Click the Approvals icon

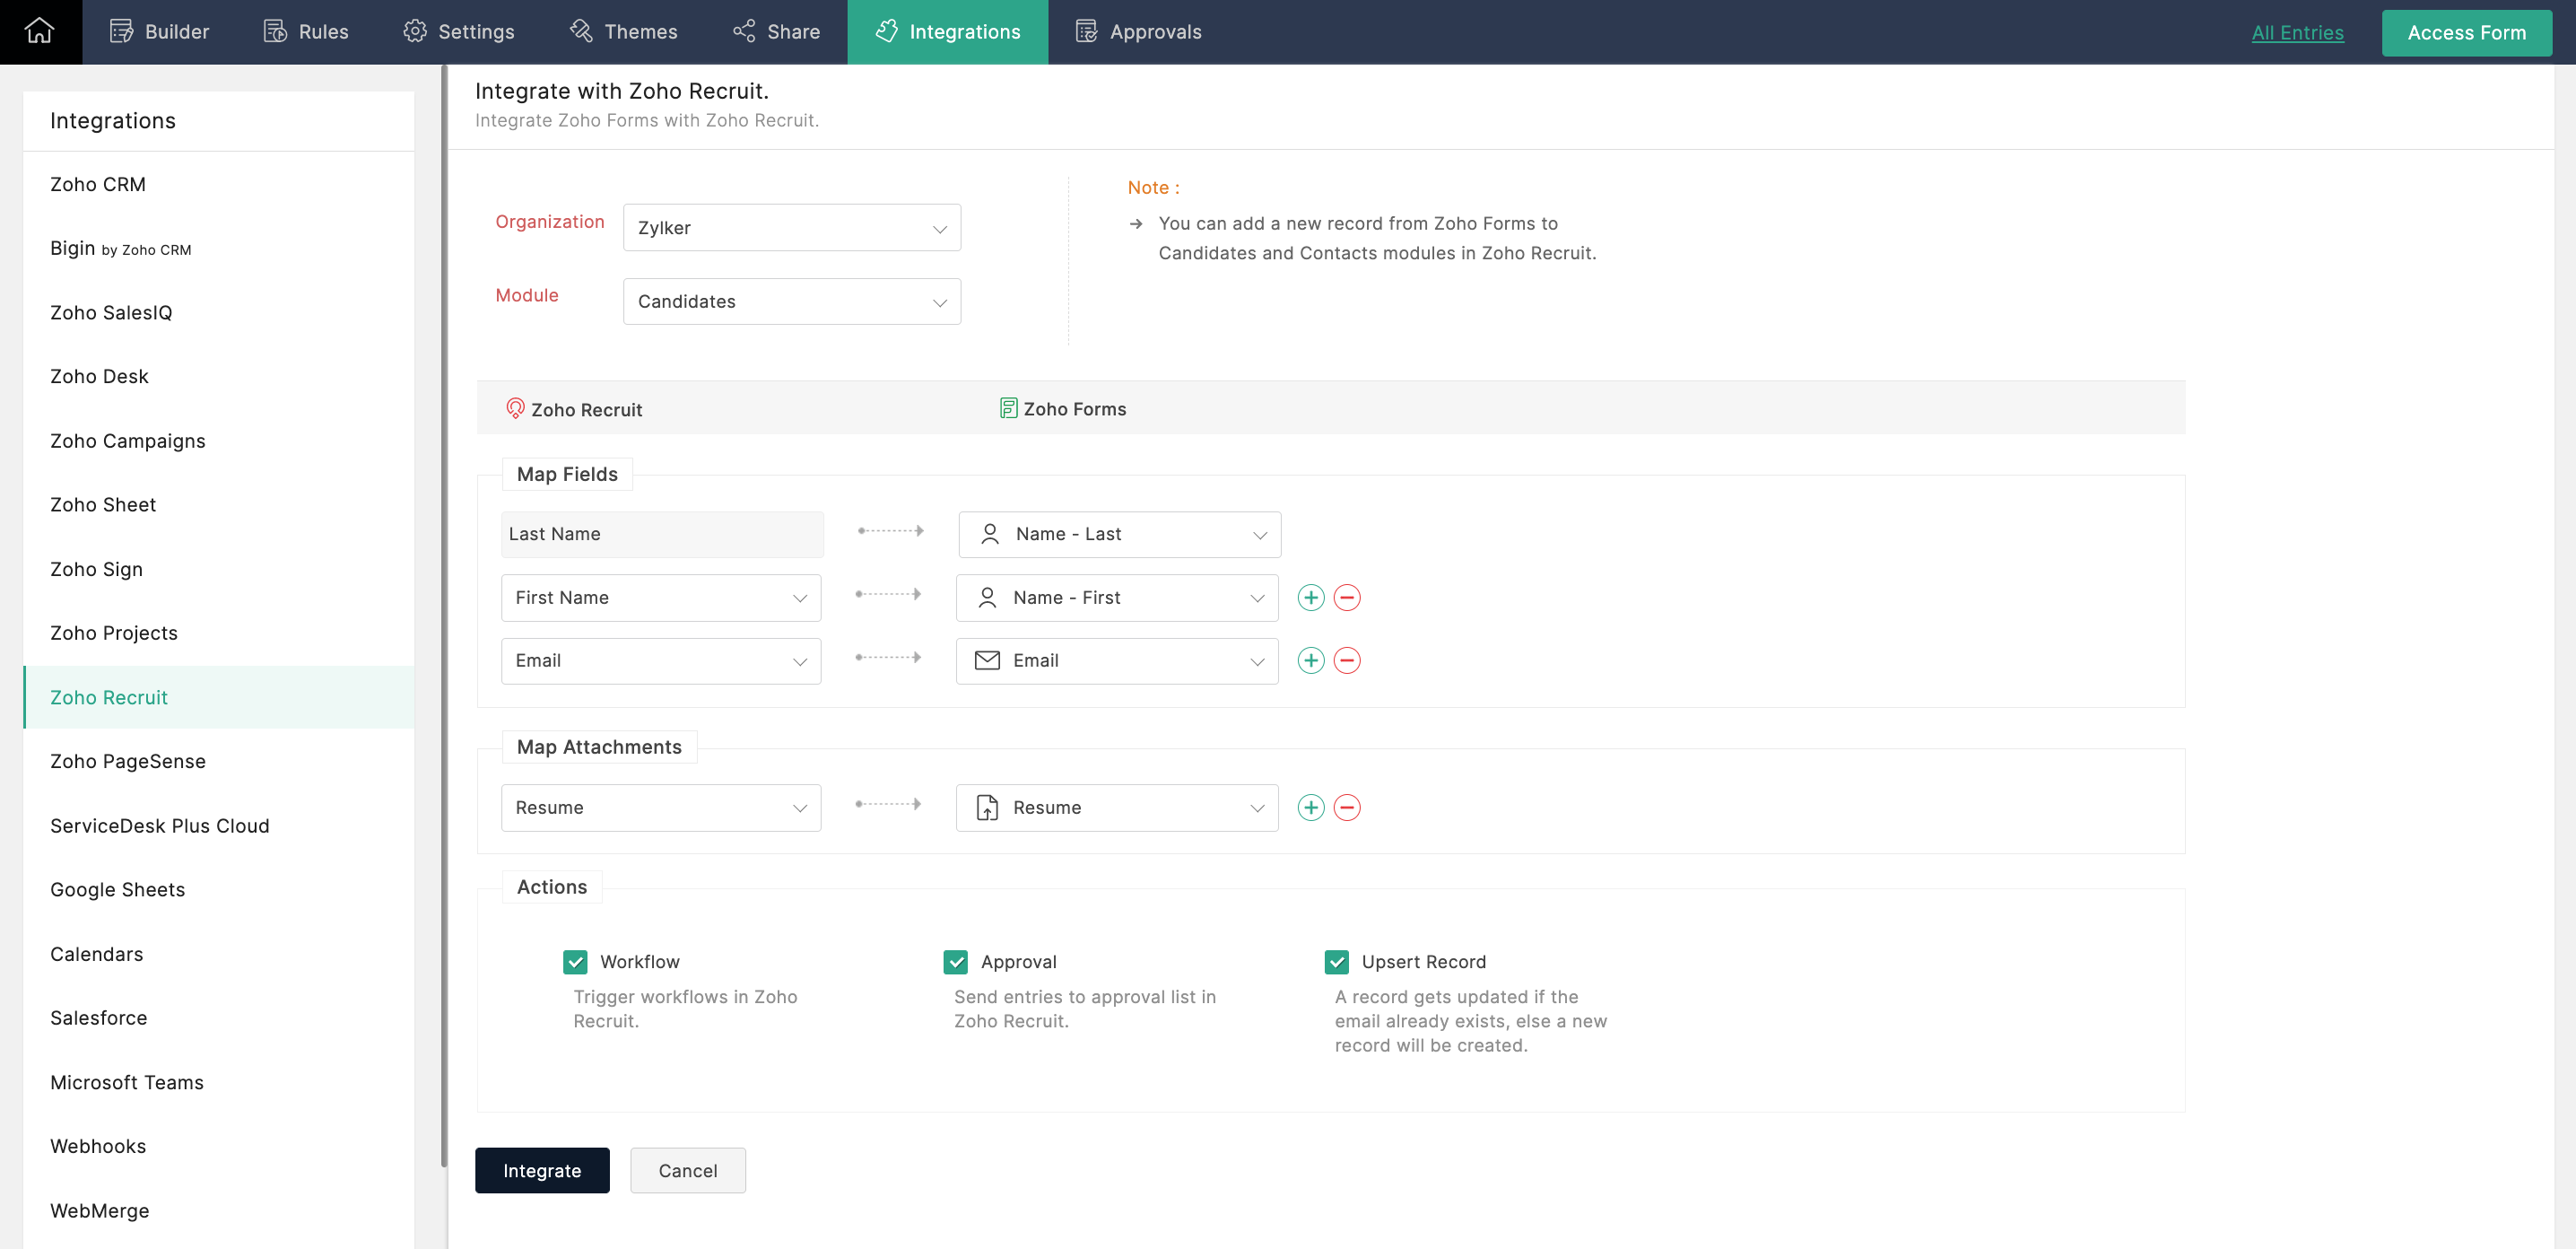(x=1086, y=31)
